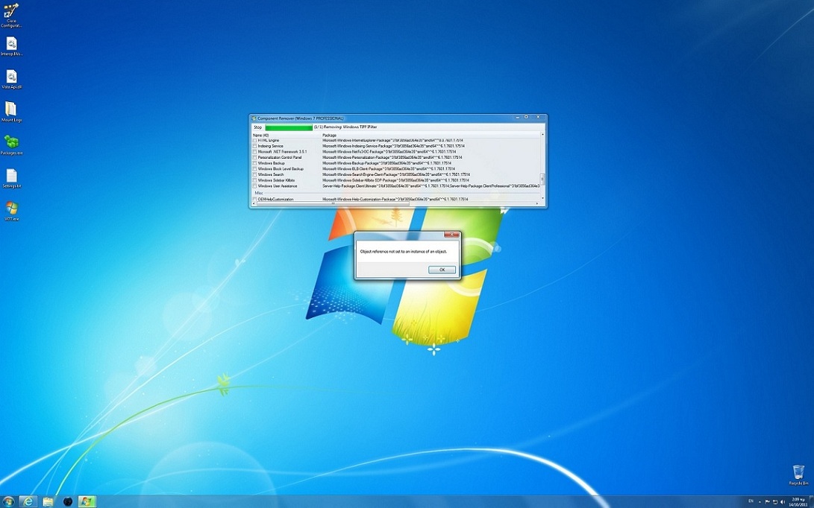Image resolution: width=814 pixels, height=508 pixels.
Task: Open the Interop file icon on desktop
Action: [11, 46]
